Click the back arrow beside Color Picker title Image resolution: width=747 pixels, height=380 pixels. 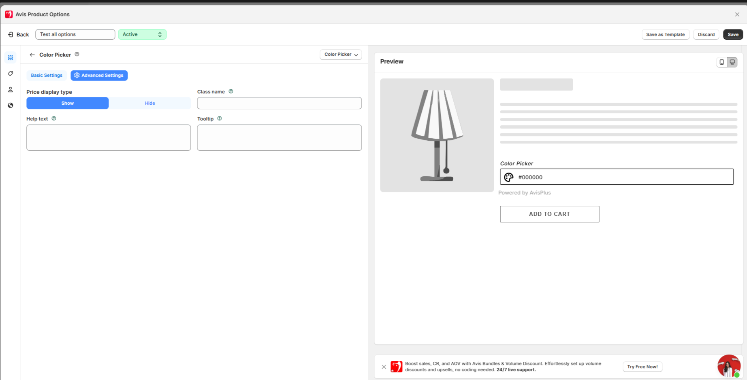(x=32, y=55)
